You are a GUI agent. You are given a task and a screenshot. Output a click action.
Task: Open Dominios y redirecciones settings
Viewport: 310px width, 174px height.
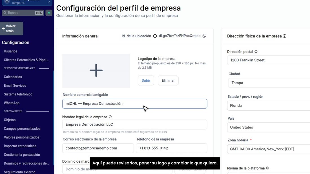coord(26,163)
